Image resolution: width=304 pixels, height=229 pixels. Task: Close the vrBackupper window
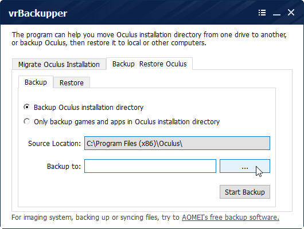click(x=291, y=13)
